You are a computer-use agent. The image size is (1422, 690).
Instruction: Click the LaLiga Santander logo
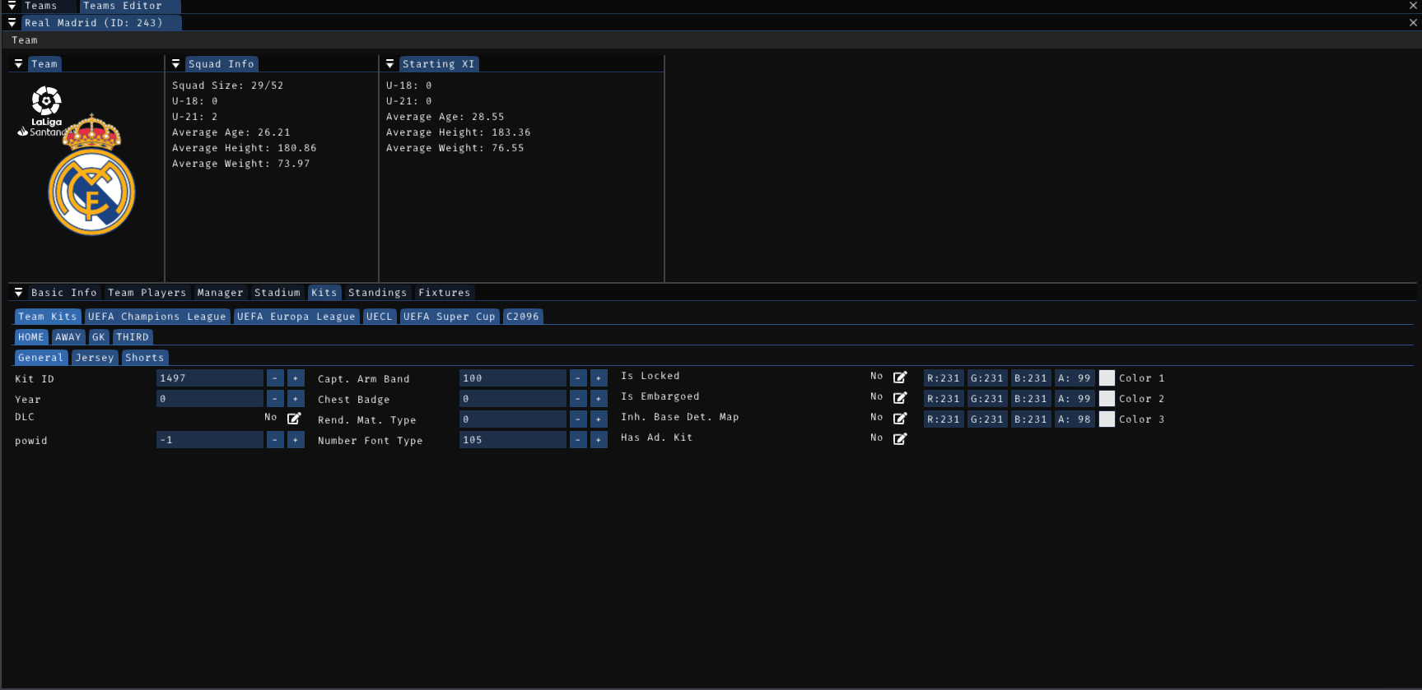coord(44,112)
